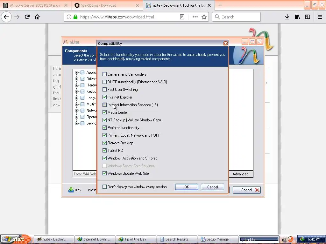Open the site information icon in address bar

coord(69,17)
